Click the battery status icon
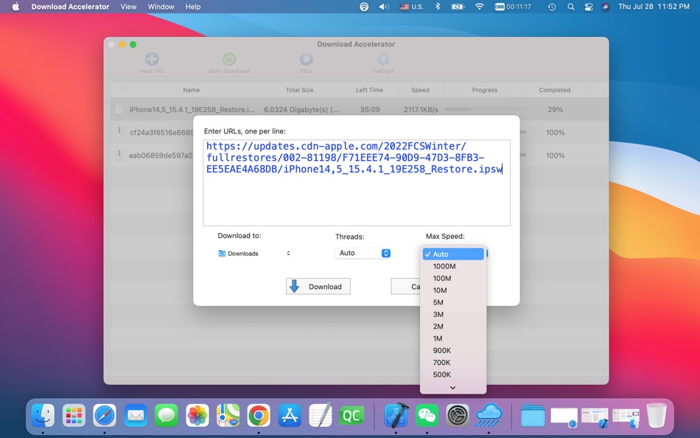The image size is (700, 438). [x=458, y=7]
